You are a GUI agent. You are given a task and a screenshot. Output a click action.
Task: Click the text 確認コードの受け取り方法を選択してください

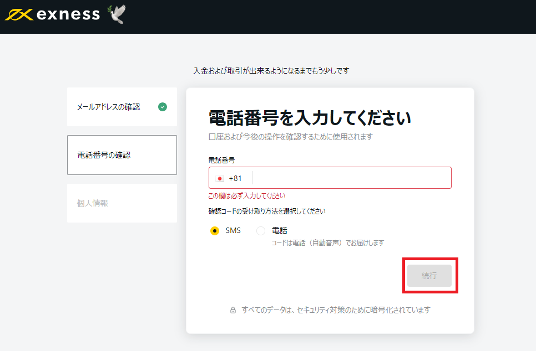pos(267,211)
